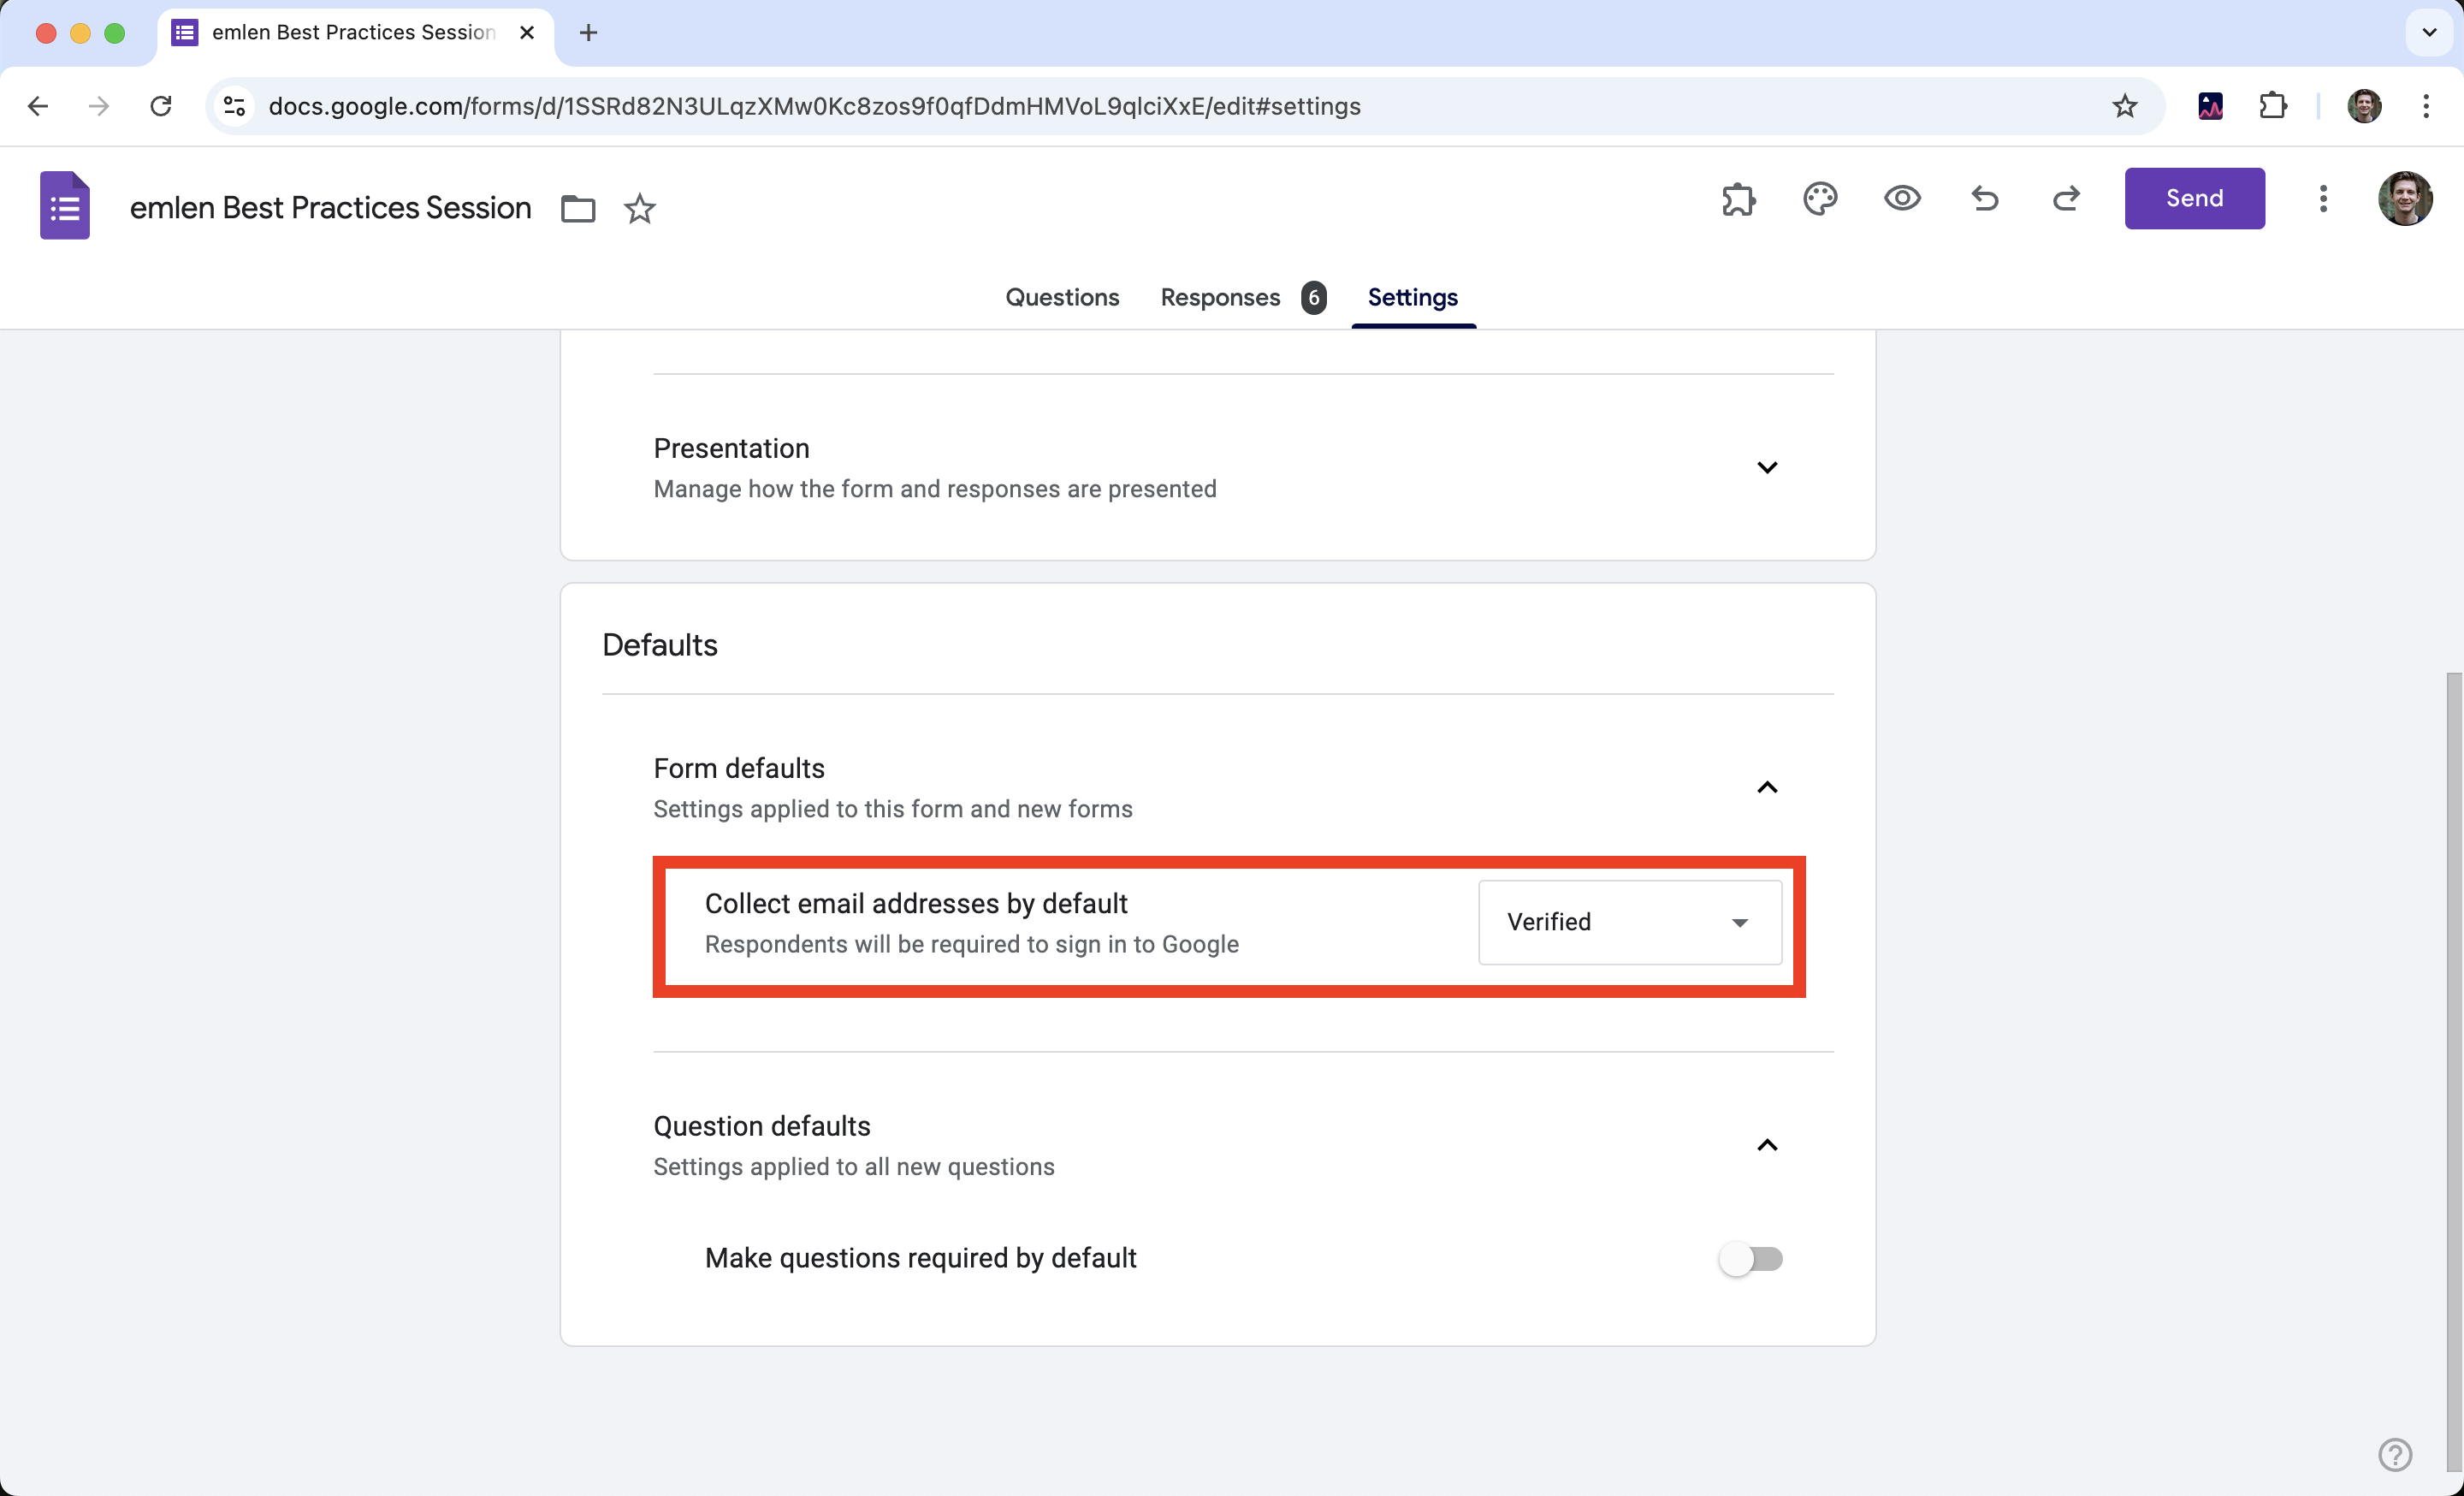Switch to the Questions tab
The image size is (2464, 1496).
click(x=1062, y=297)
